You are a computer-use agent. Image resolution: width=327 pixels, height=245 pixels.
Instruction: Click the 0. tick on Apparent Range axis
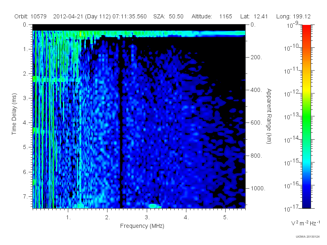[253, 24]
